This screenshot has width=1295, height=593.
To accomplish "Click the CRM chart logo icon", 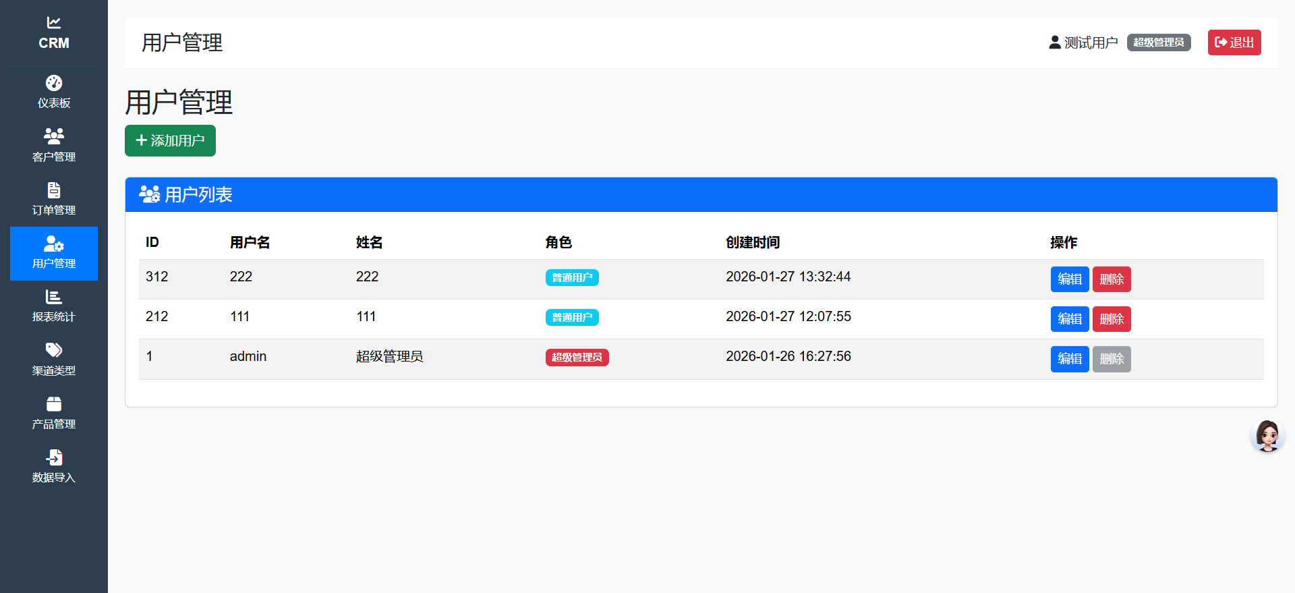I will click(x=54, y=23).
